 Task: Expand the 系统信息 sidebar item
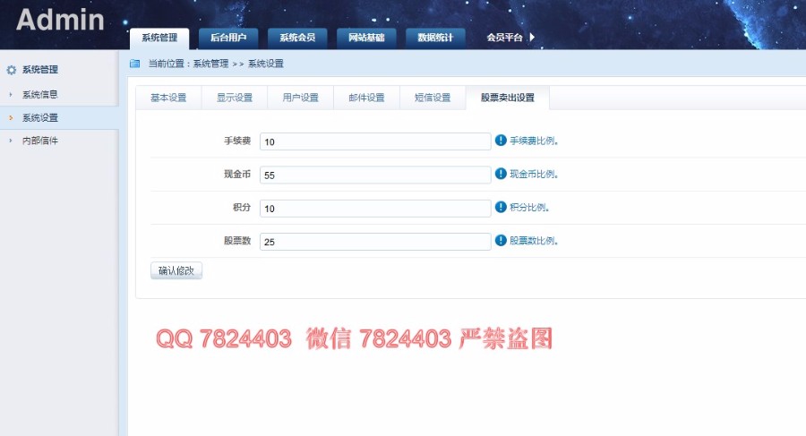tap(40, 94)
